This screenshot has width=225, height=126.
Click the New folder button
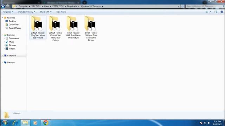click(61, 12)
